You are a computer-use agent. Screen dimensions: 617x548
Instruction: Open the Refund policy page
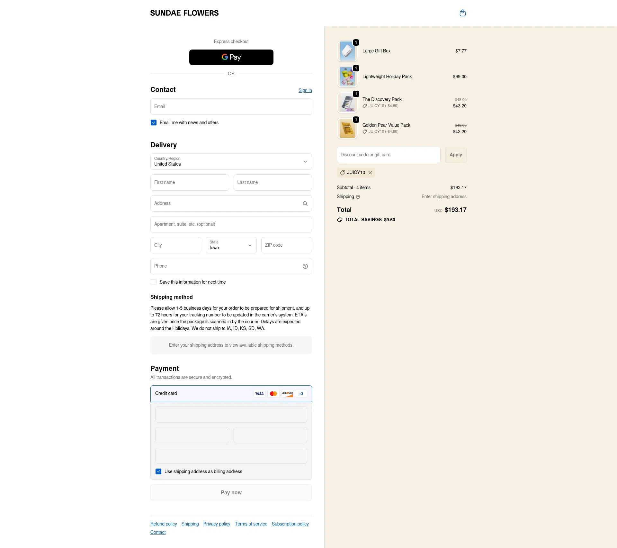click(x=164, y=524)
